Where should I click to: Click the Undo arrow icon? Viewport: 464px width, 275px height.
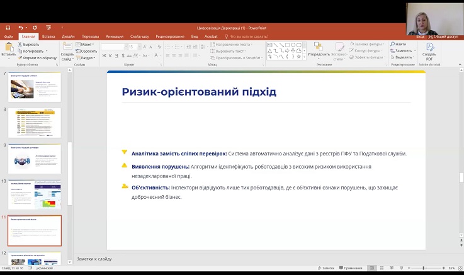point(21,28)
